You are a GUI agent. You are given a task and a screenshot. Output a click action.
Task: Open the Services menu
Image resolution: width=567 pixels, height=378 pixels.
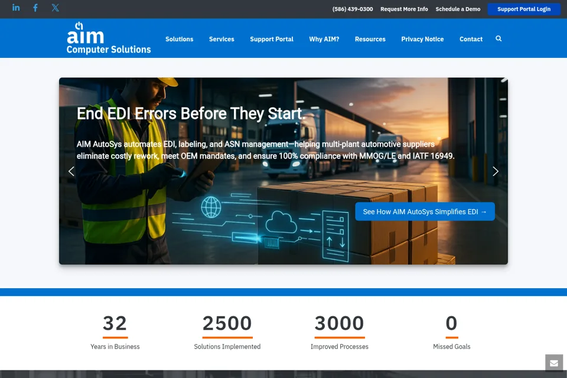point(221,39)
